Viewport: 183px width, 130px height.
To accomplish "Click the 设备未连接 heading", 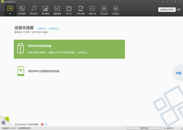I will pos(24,28).
